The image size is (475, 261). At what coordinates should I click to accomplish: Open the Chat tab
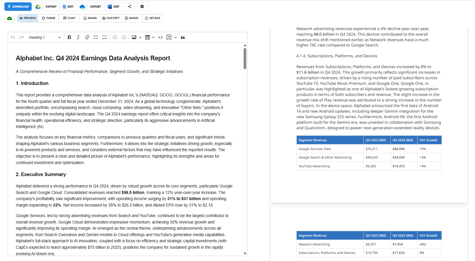point(69,18)
